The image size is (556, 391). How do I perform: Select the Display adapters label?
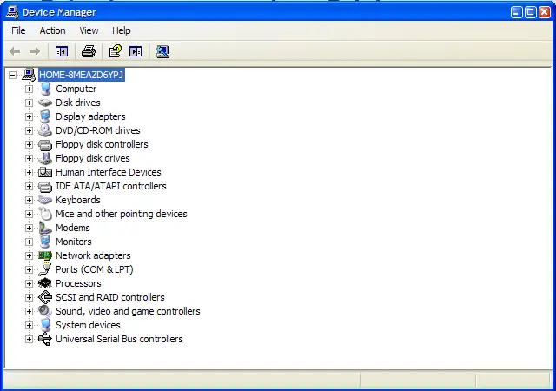90,116
